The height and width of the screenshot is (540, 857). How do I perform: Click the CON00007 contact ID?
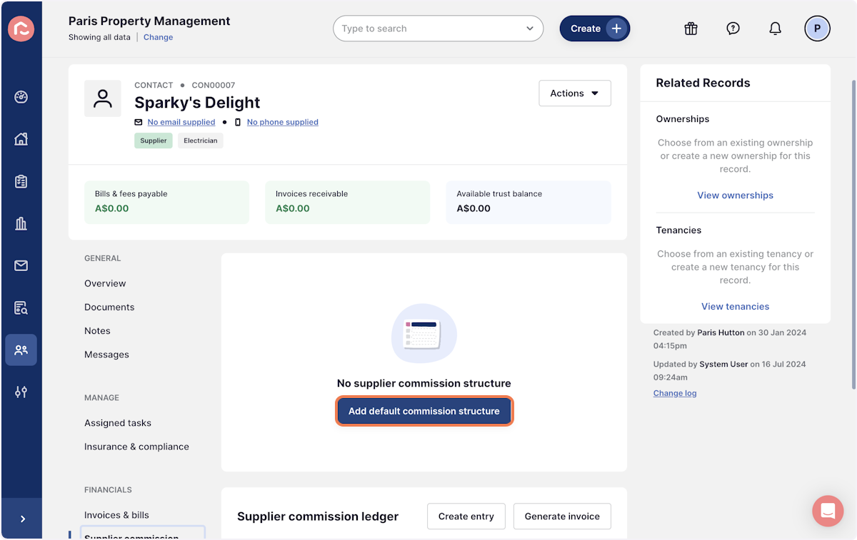click(214, 85)
